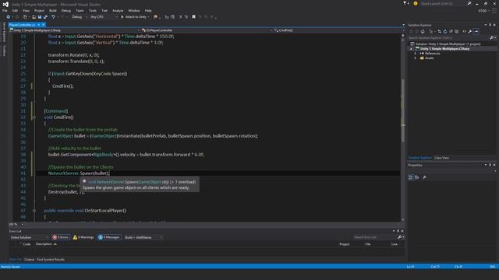Open the editor zoom percentage dropdown
499x280 pixels.
(22, 224)
